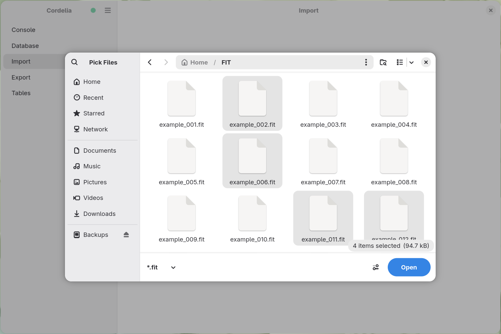501x334 pixels.
Task: Open Tables page in Cordelia
Action: (21, 93)
